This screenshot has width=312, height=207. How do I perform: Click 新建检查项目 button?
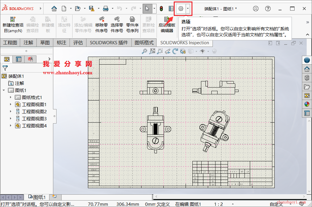[x=13, y=25]
